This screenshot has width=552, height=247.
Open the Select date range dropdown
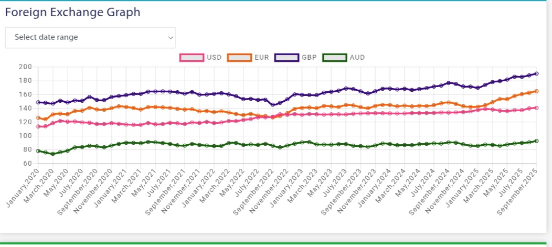pos(90,37)
